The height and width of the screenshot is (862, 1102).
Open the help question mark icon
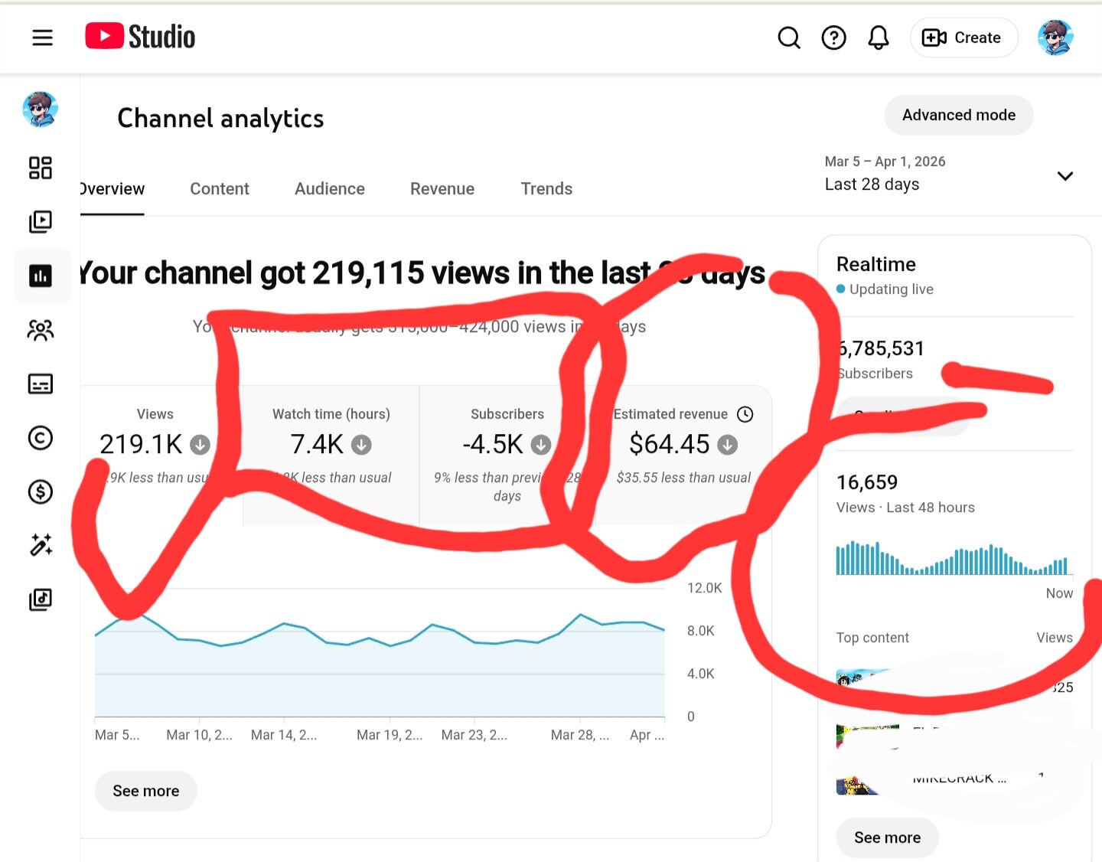point(833,38)
